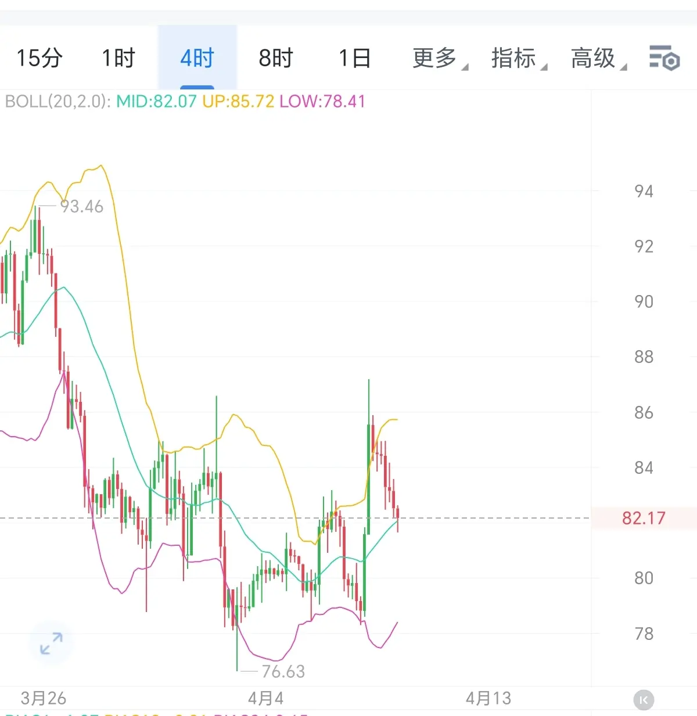Screen dimensions: 697x716
Task: Open the 更多 timeframe dropdown
Action: click(x=440, y=58)
